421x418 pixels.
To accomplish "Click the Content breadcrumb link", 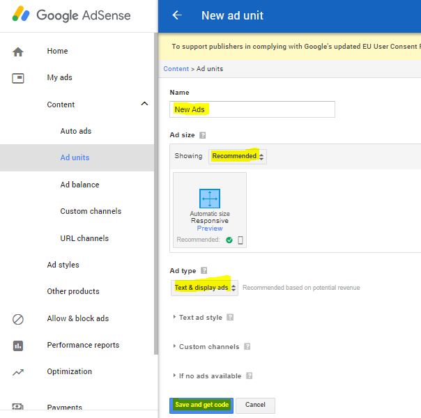I will 176,69.
